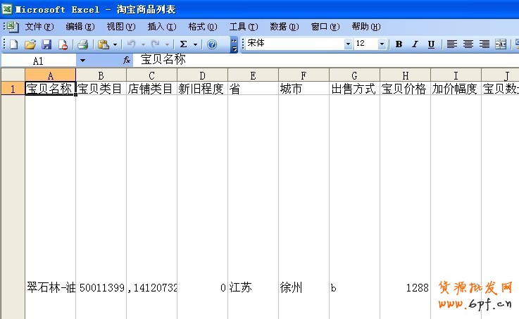Expand the font name dropdown showing 宋体

pyautogui.click(x=348, y=44)
